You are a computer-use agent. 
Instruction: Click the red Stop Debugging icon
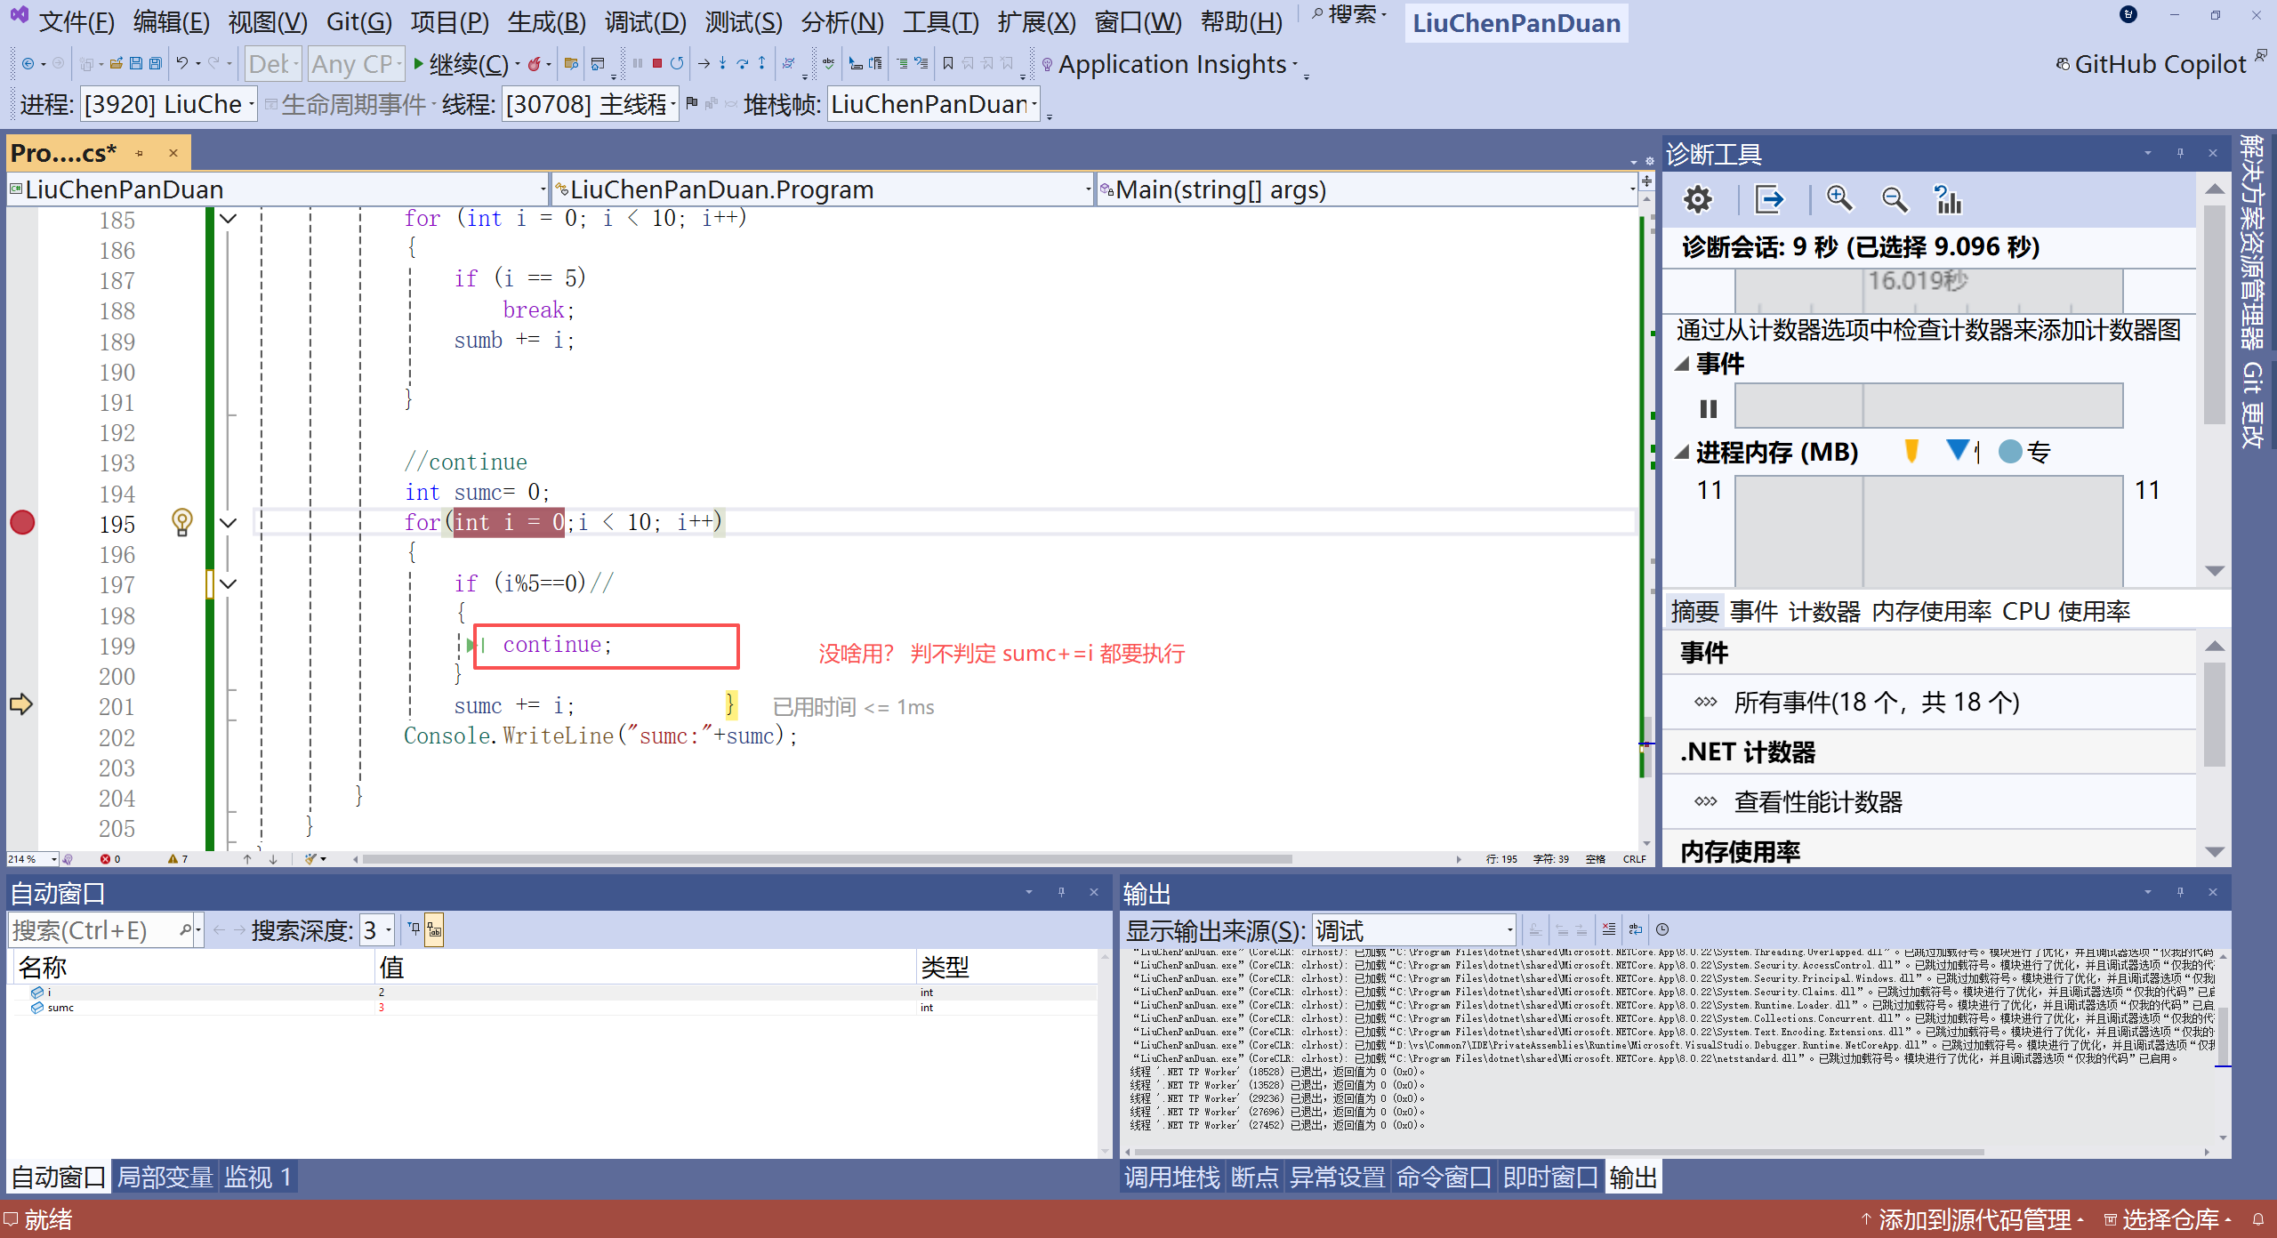[656, 63]
